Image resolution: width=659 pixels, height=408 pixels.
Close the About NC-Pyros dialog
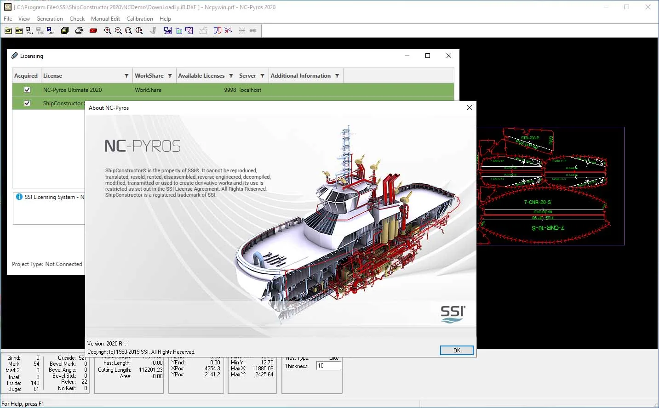pos(470,108)
